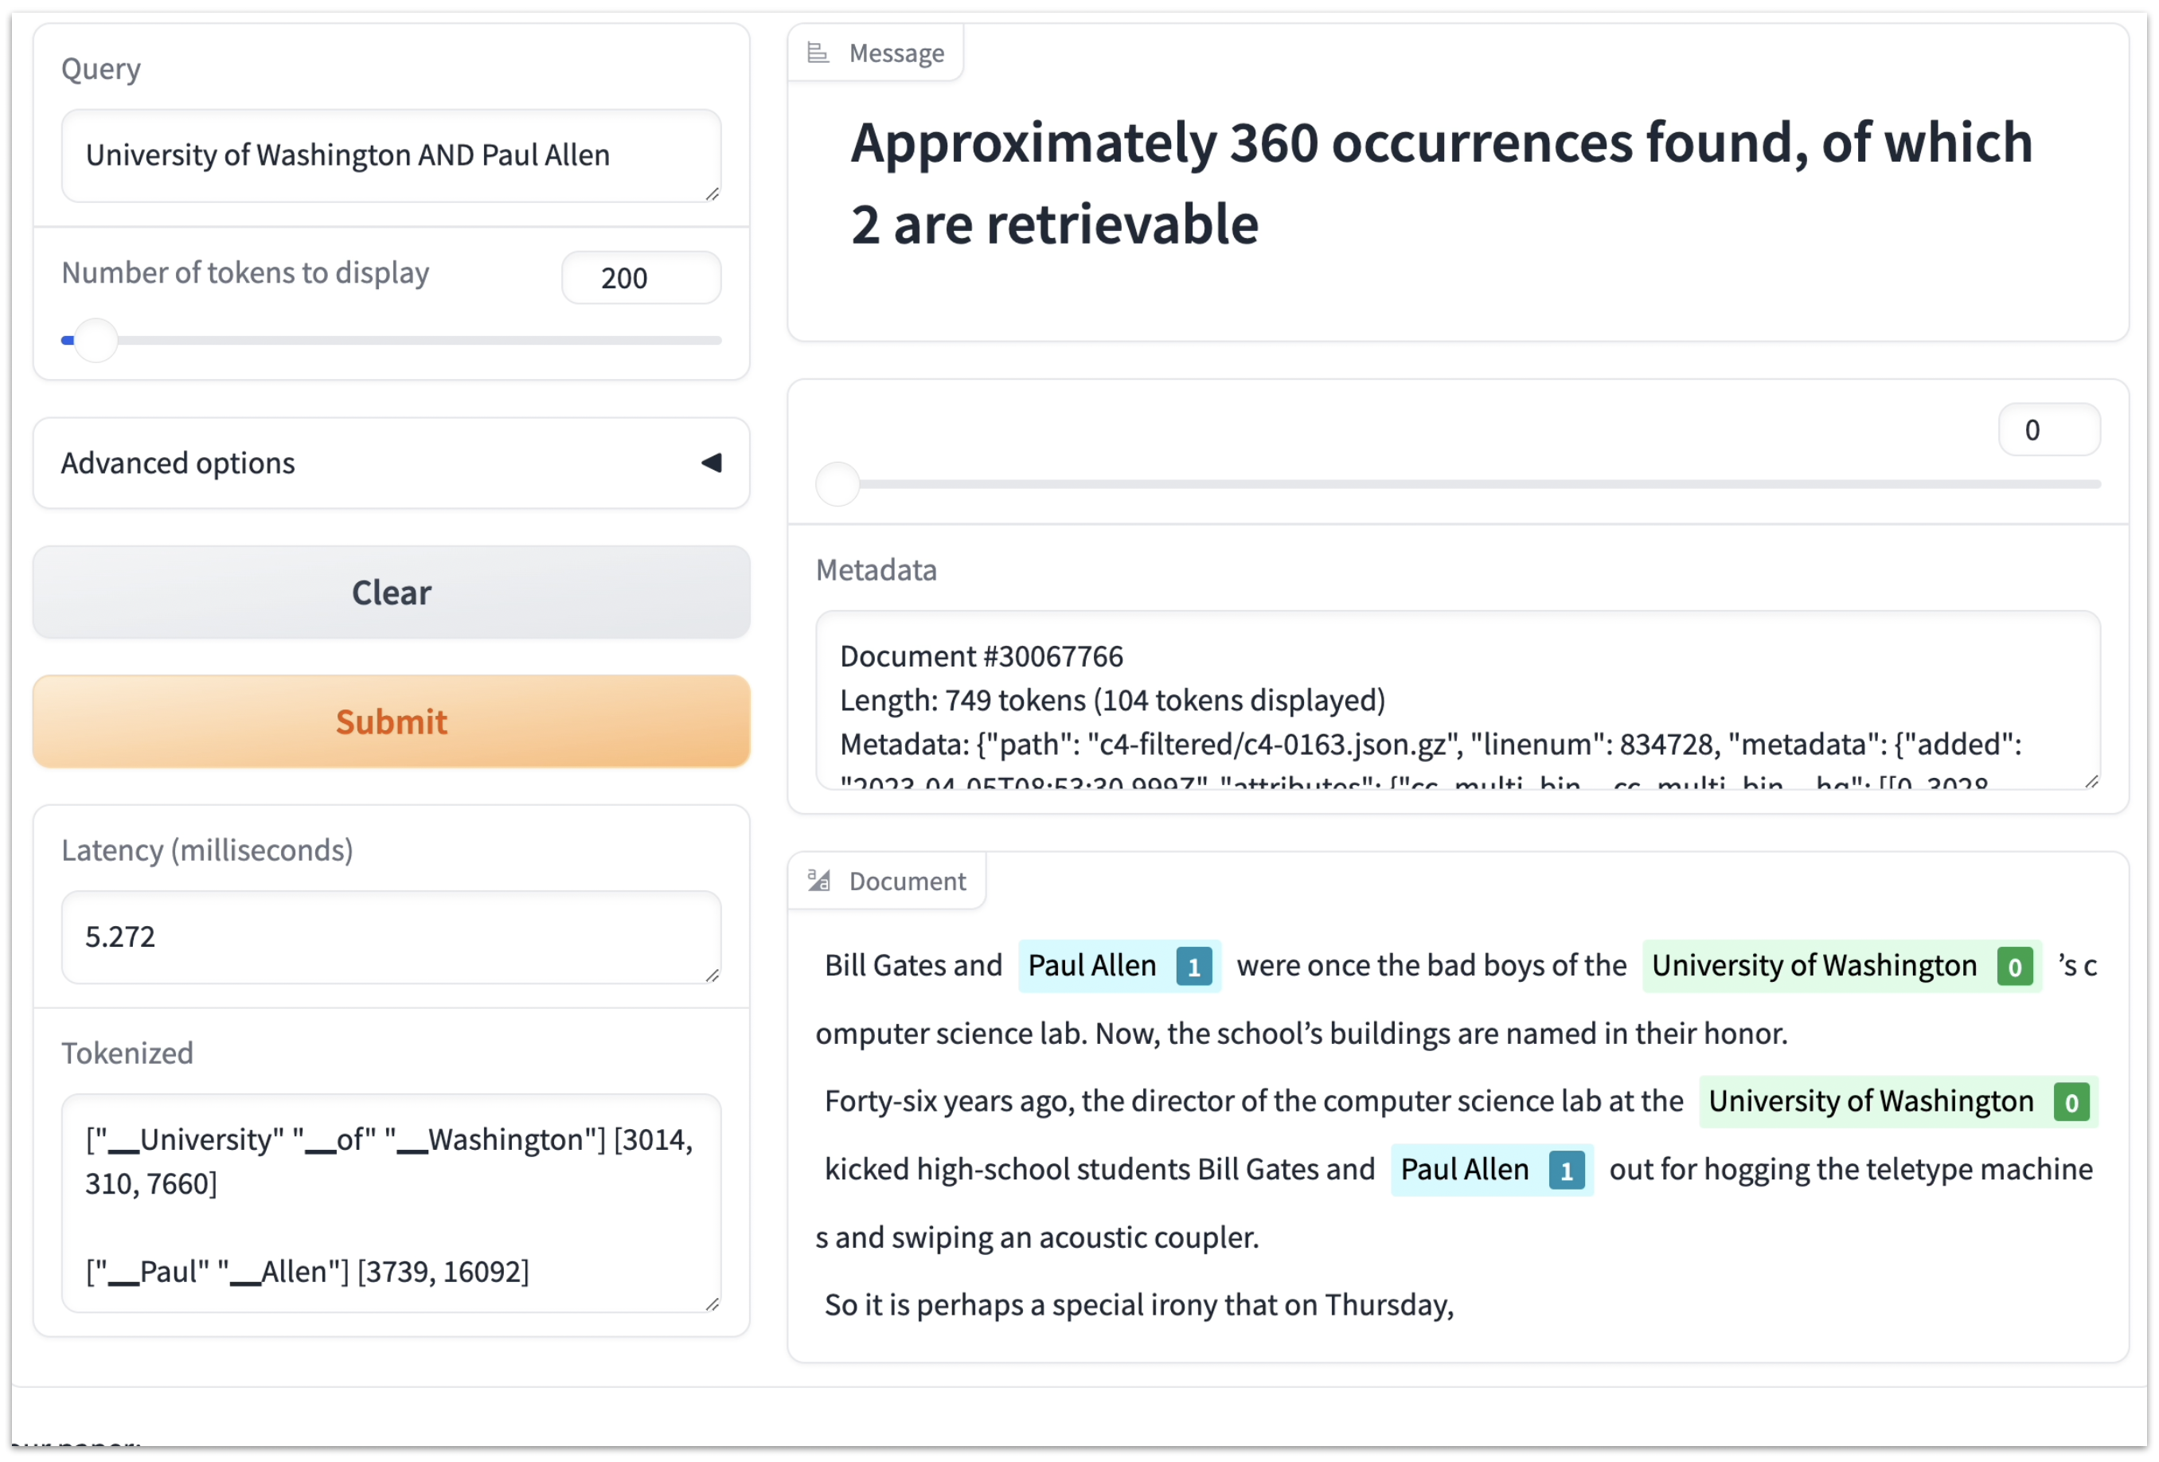Click the Tokenized box resize handle

pos(713,1303)
